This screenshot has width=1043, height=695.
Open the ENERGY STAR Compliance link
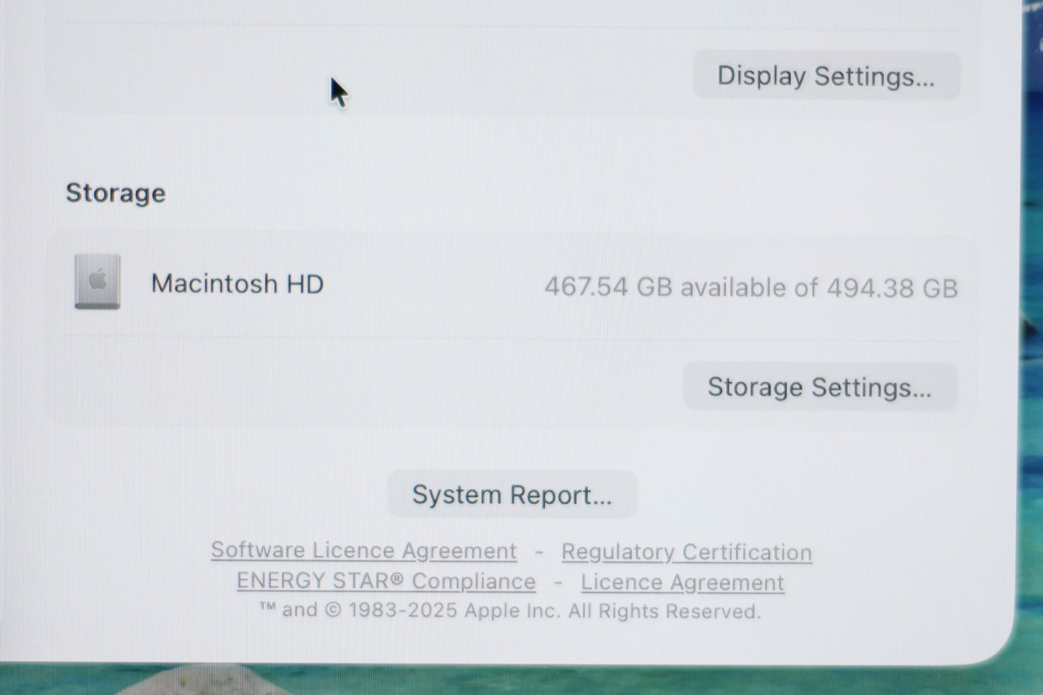386,581
